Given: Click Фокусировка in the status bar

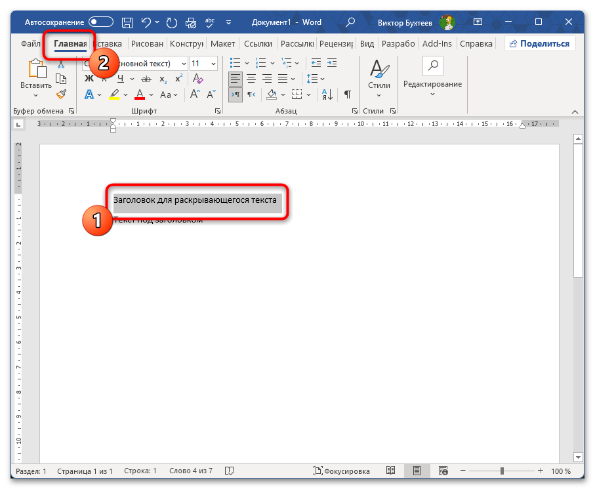Looking at the screenshot, I should 342,471.
